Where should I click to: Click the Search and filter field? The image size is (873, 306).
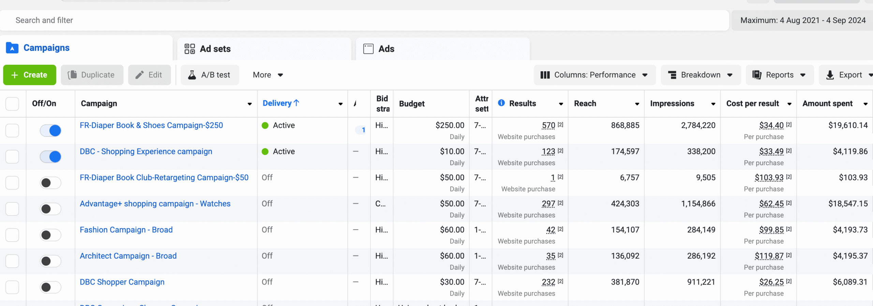pos(364,20)
